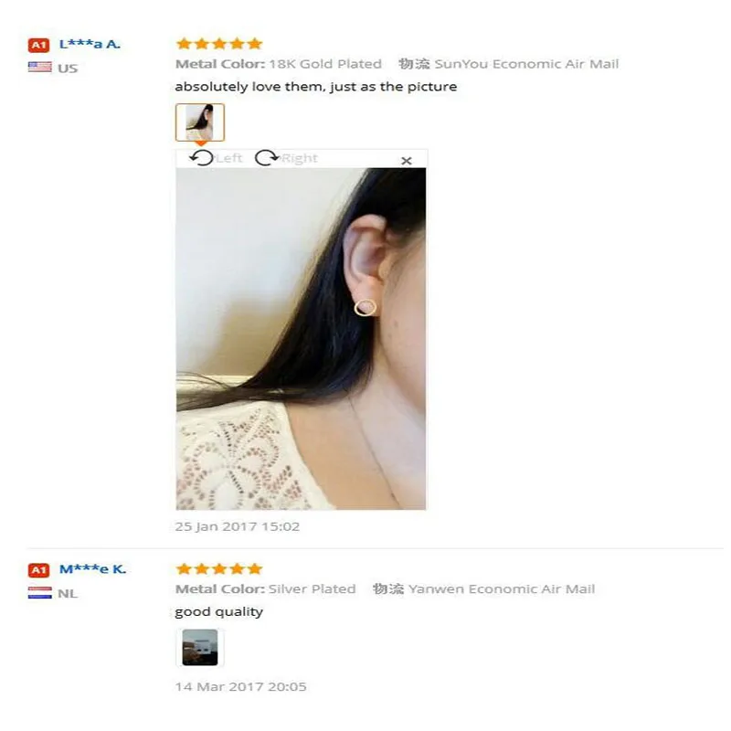Click the five-star rating of first review
This screenshot has height=731, width=731.
(x=219, y=44)
